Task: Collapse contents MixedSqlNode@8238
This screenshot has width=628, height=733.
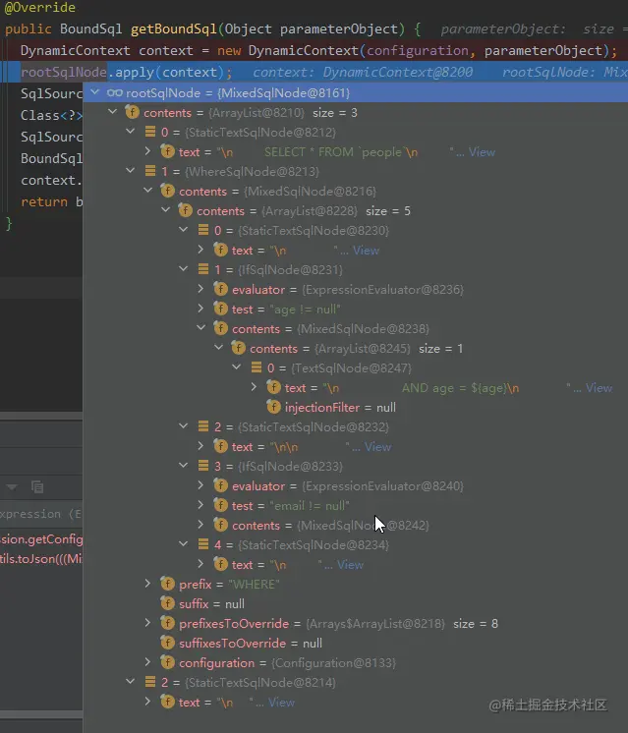Action: 201,328
